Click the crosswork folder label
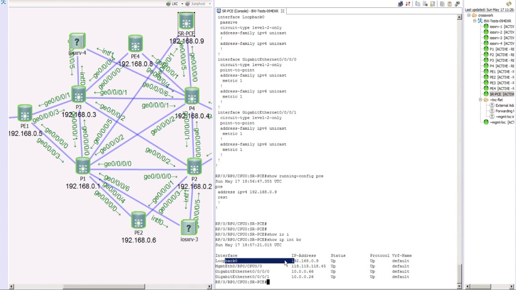Viewport: 516px width, 290px height. pyautogui.click(x=485, y=15)
